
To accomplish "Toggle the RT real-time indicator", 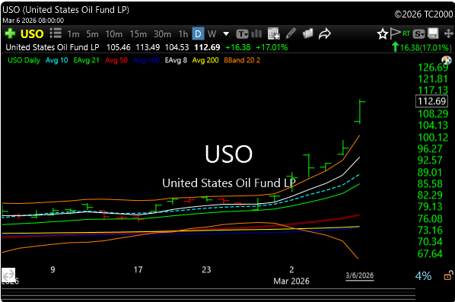I will [406, 33].
